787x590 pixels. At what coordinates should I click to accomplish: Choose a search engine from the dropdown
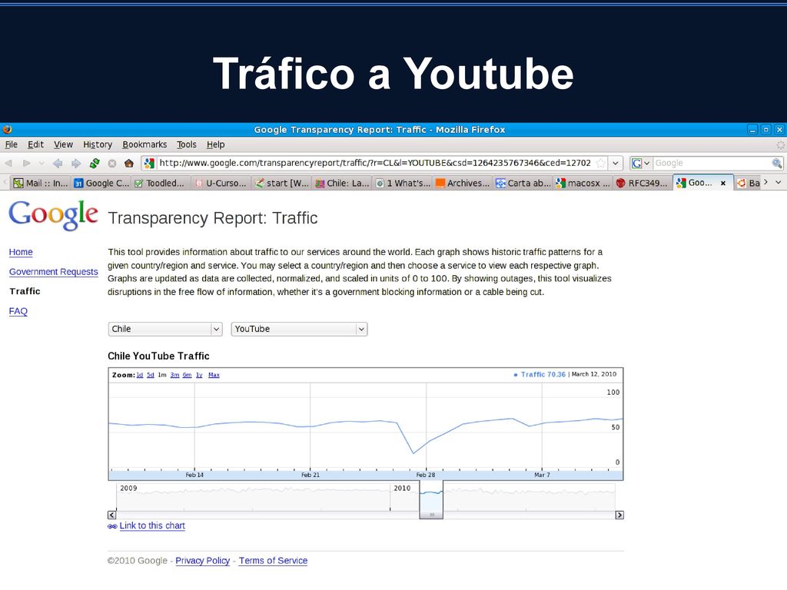point(641,163)
